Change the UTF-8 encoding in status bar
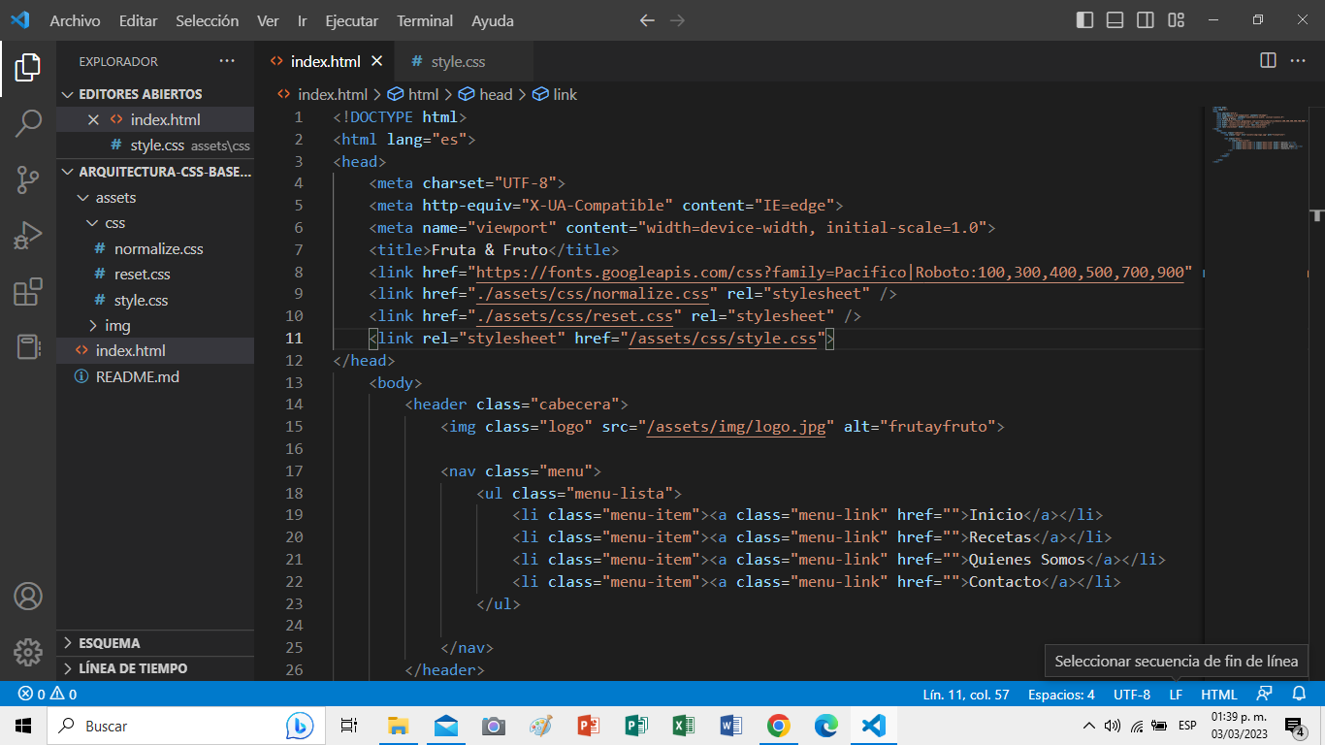This screenshot has height=745, width=1325. 1132,695
